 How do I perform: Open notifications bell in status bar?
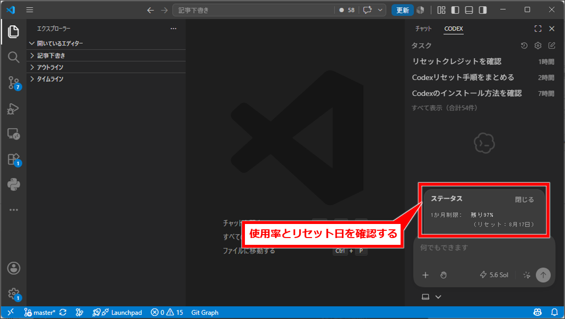click(555, 313)
